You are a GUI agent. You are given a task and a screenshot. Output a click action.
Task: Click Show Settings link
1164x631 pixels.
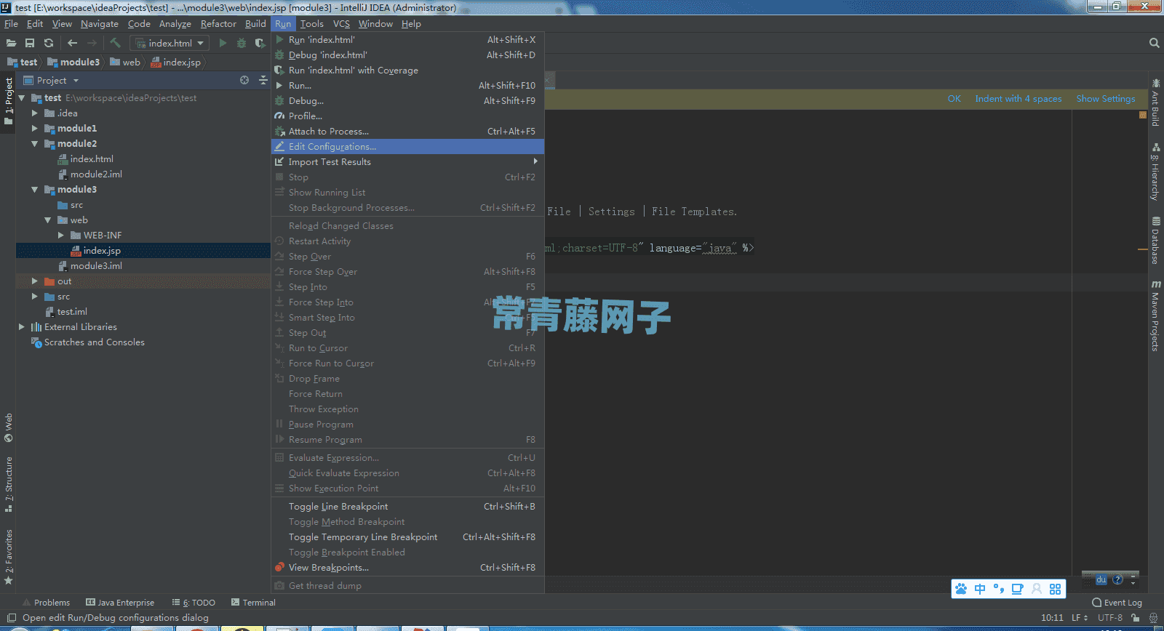pyautogui.click(x=1106, y=98)
